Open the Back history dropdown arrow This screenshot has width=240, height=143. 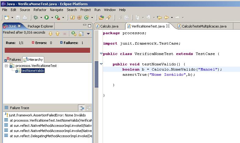[x=172, y=18]
